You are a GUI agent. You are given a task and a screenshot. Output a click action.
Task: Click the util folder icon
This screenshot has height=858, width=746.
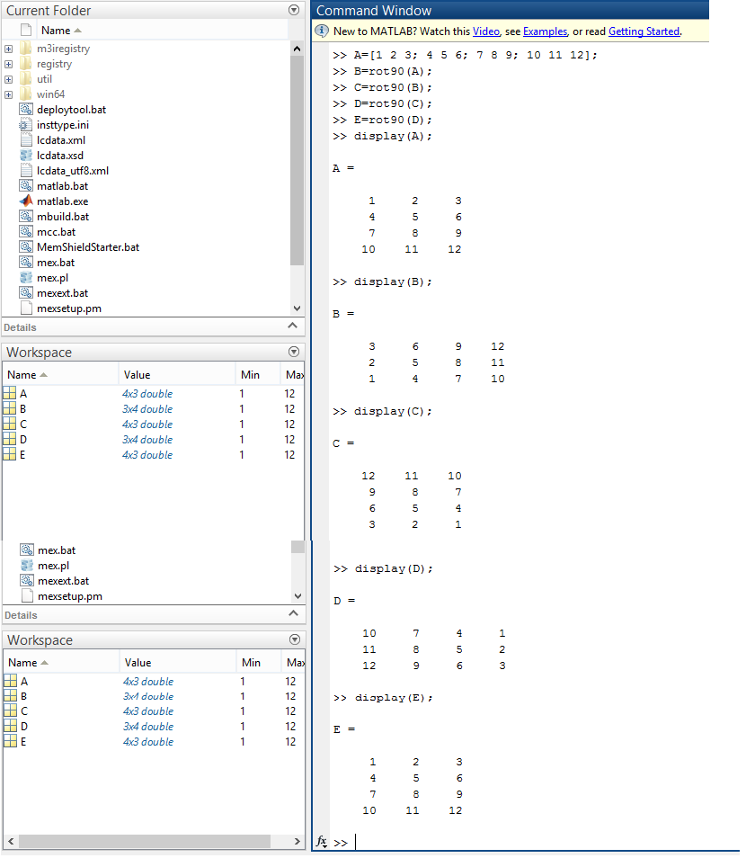26,79
